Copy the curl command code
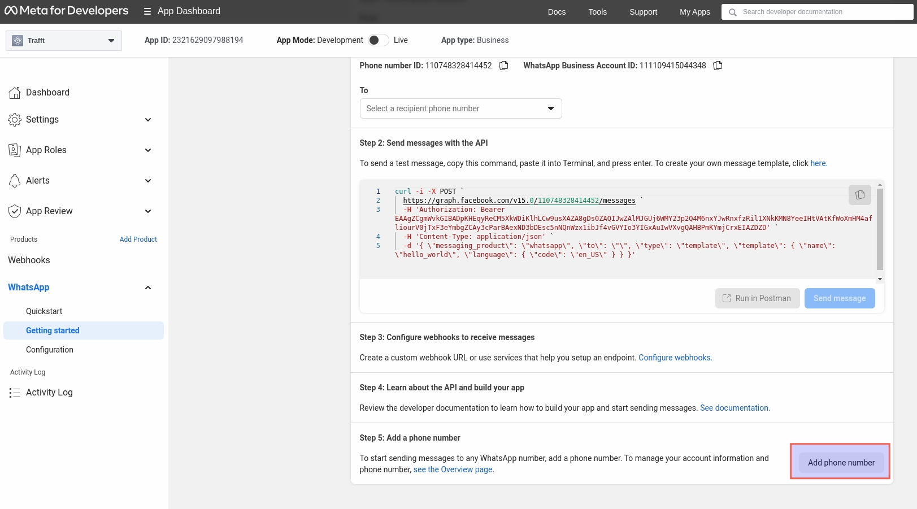Viewport: 917px width, 509px height. [859, 195]
